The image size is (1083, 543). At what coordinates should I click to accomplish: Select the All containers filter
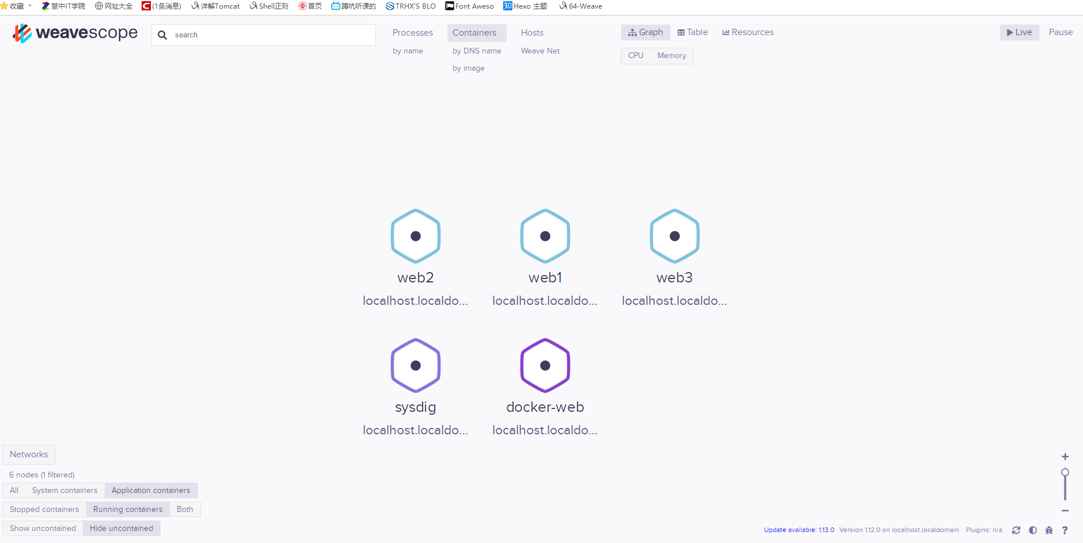pyautogui.click(x=14, y=491)
